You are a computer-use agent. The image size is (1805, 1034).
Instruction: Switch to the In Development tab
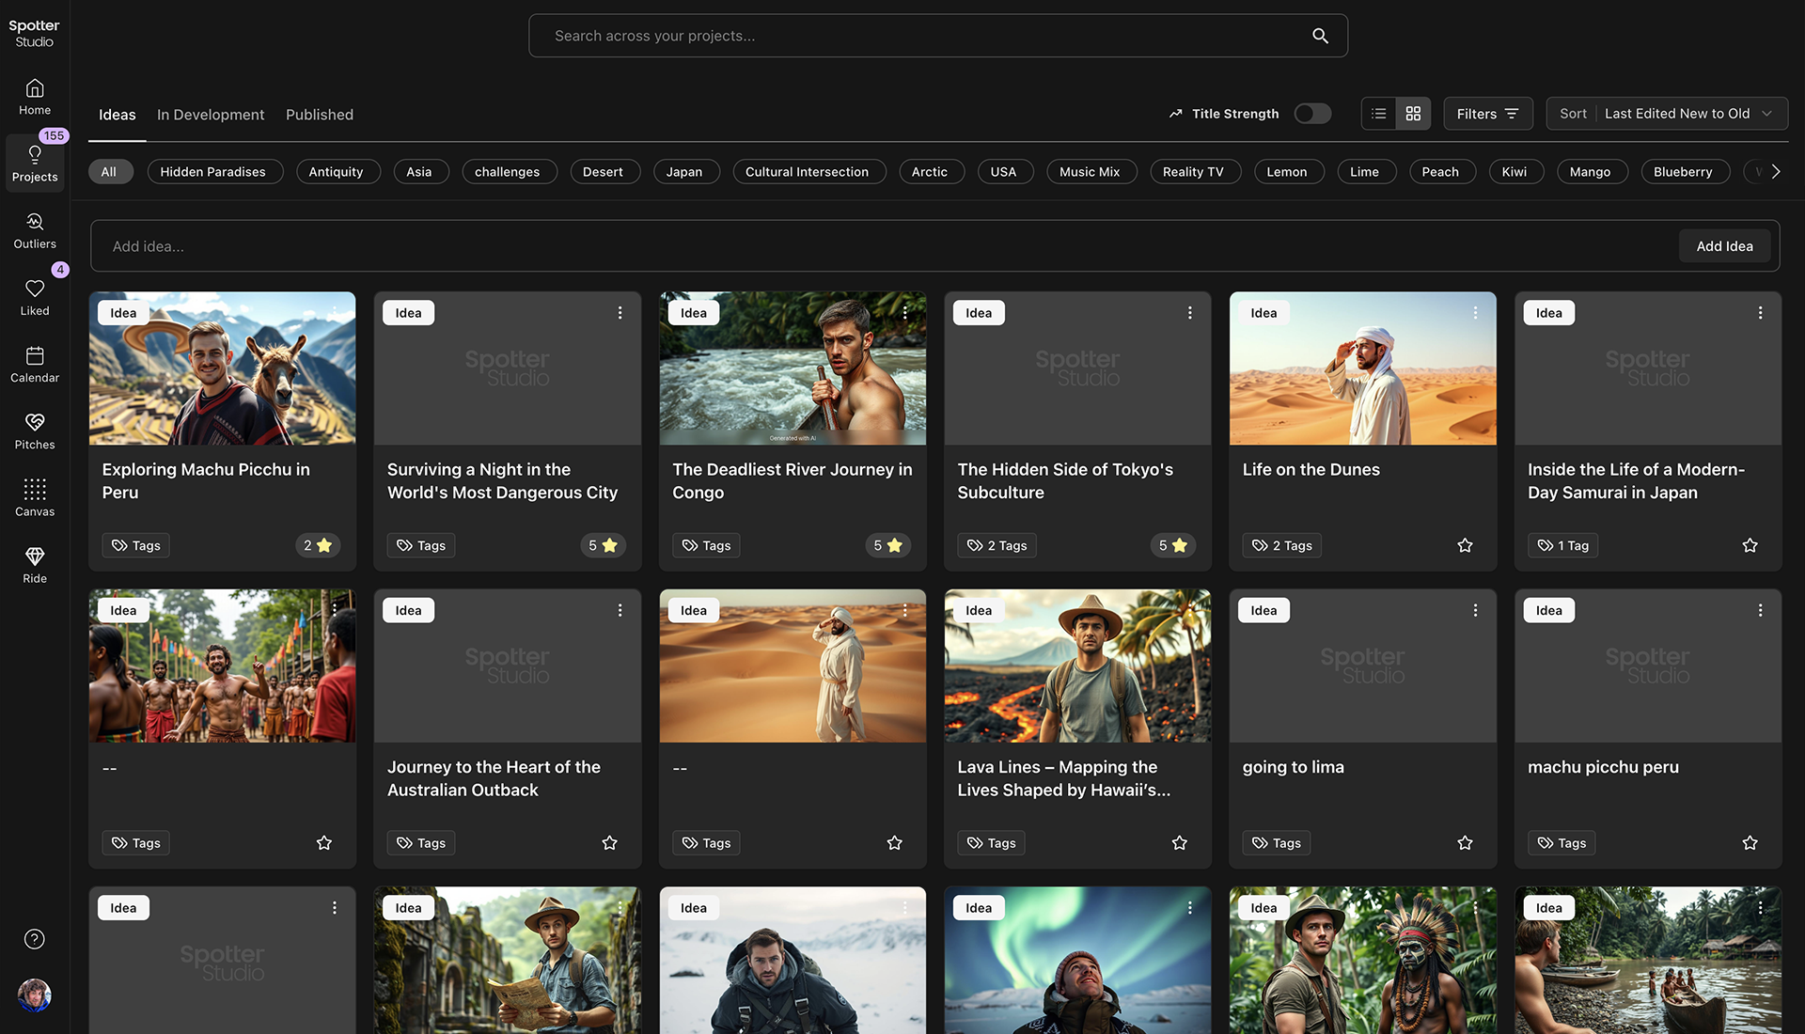[x=211, y=115]
